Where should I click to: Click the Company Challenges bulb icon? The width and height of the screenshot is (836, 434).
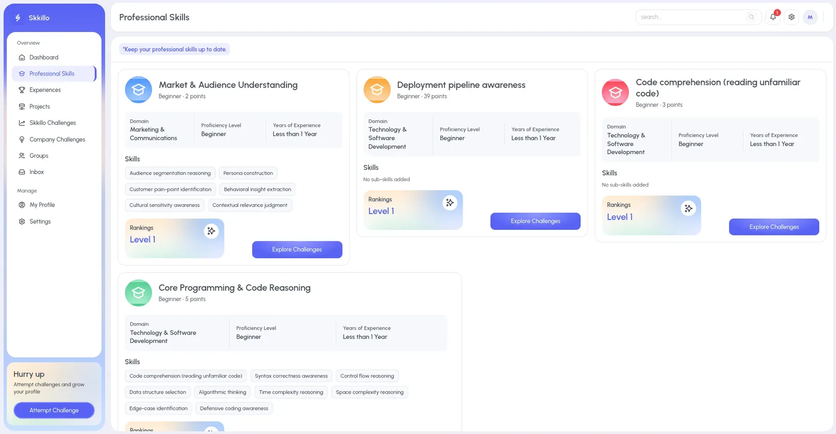(22, 139)
